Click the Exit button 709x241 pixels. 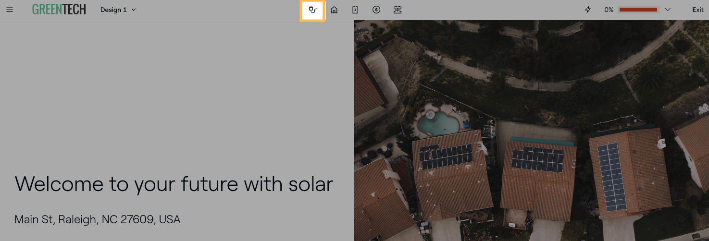point(698,10)
